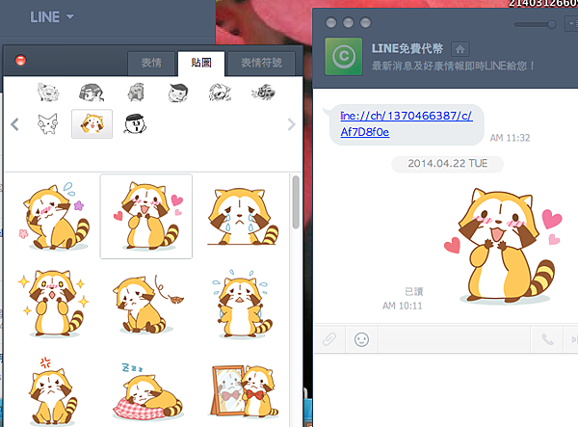
Task: Pick the sleeping raccoon on pillow sticker
Action: click(147, 392)
